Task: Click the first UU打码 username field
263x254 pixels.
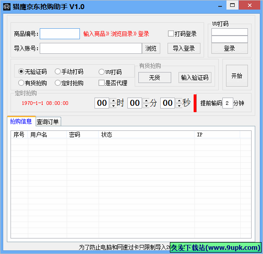Action: point(230,32)
